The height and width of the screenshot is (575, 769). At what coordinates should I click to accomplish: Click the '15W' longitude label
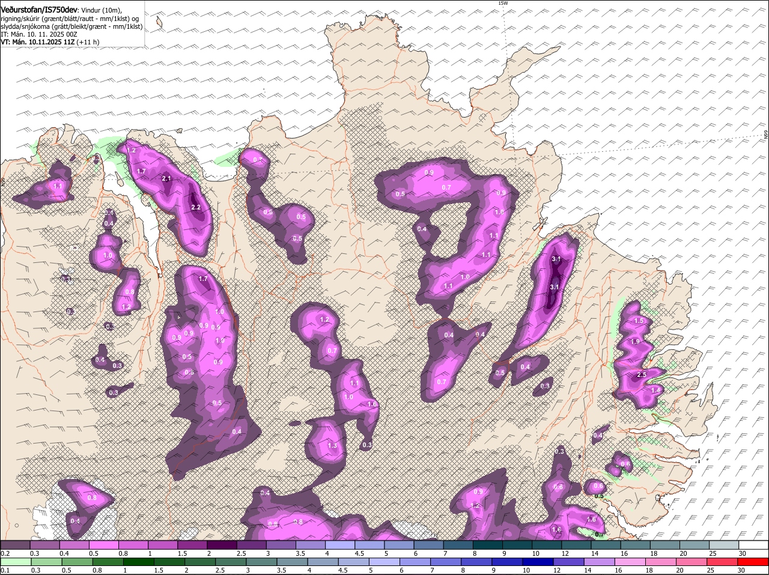pyautogui.click(x=503, y=4)
